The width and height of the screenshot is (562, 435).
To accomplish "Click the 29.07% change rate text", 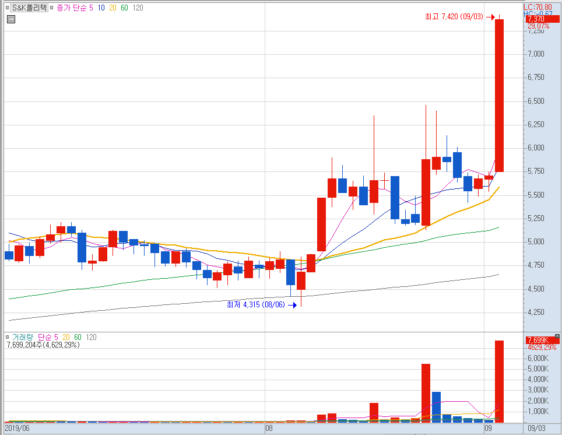I will (x=538, y=26).
